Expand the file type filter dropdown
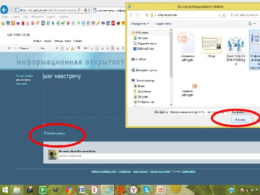Image resolution: width=260 pixels, height=195 pixels. pyautogui.click(x=242, y=111)
